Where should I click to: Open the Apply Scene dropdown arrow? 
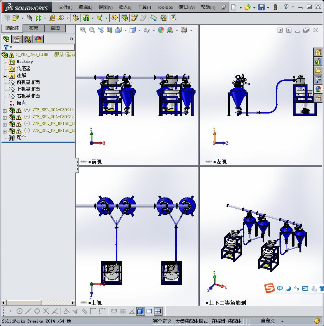point(177,30)
